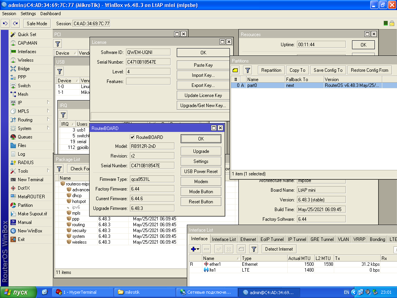The height and width of the screenshot is (298, 397).
Task: Click Repartition in Partitions window
Action: click(271, 70)
